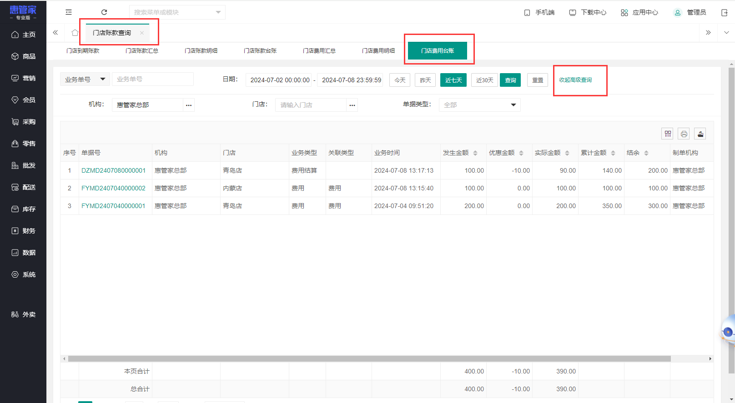Open document DZMD2407080000001
Screen dimensions: 735x403
tap(113, 170)
